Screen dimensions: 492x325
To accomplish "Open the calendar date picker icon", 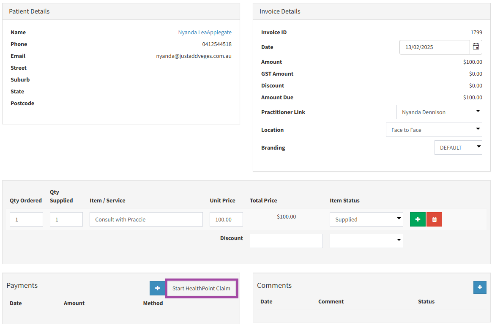I will click(476, 47).
